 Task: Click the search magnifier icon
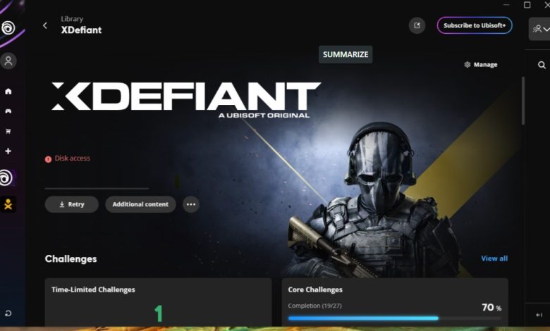[x=542, y=65]
